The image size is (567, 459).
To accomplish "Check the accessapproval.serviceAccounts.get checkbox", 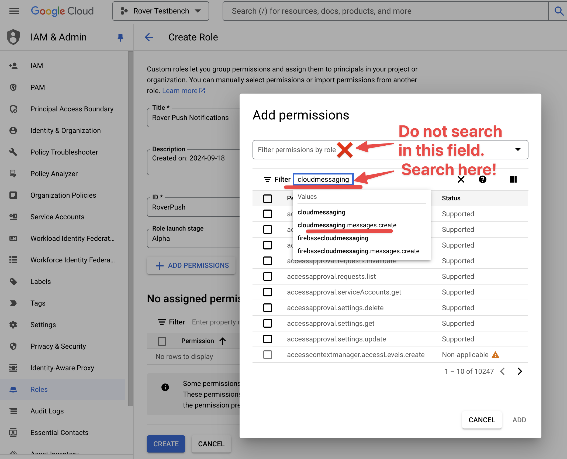I will tap(267, 292).
